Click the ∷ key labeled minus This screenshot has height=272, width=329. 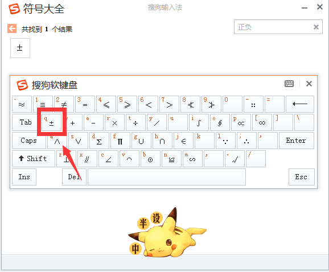pyautogui.click(x=253, y=104)
